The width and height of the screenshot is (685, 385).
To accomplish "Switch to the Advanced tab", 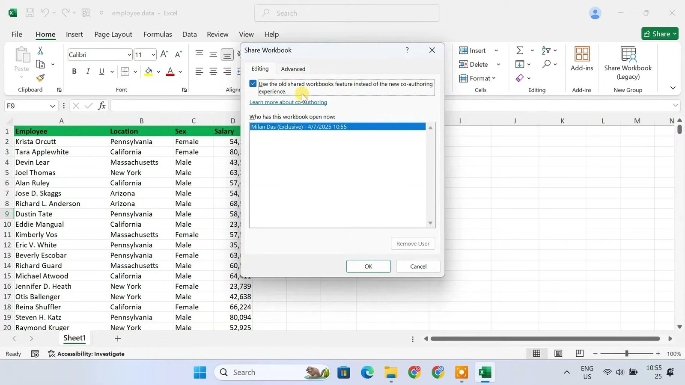I will coord(293,69).
